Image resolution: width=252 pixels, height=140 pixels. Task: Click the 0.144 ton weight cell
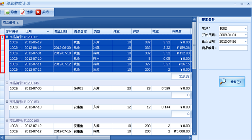(161, 107)
